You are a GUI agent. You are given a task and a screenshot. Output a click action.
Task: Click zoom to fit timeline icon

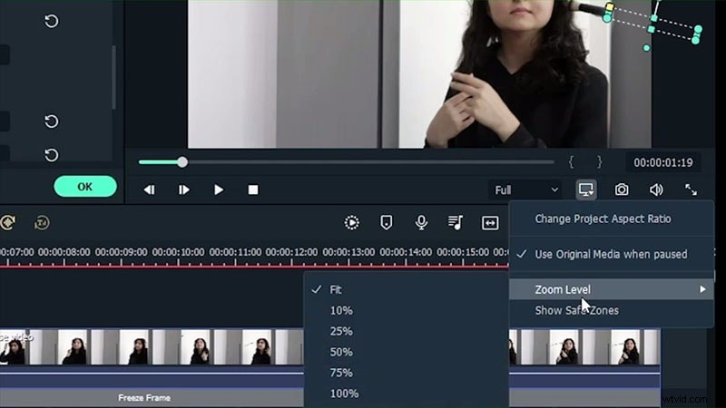490,223
